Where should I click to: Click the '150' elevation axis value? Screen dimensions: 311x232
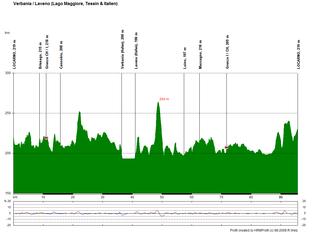pyautogui.click(x=8, y=193)
